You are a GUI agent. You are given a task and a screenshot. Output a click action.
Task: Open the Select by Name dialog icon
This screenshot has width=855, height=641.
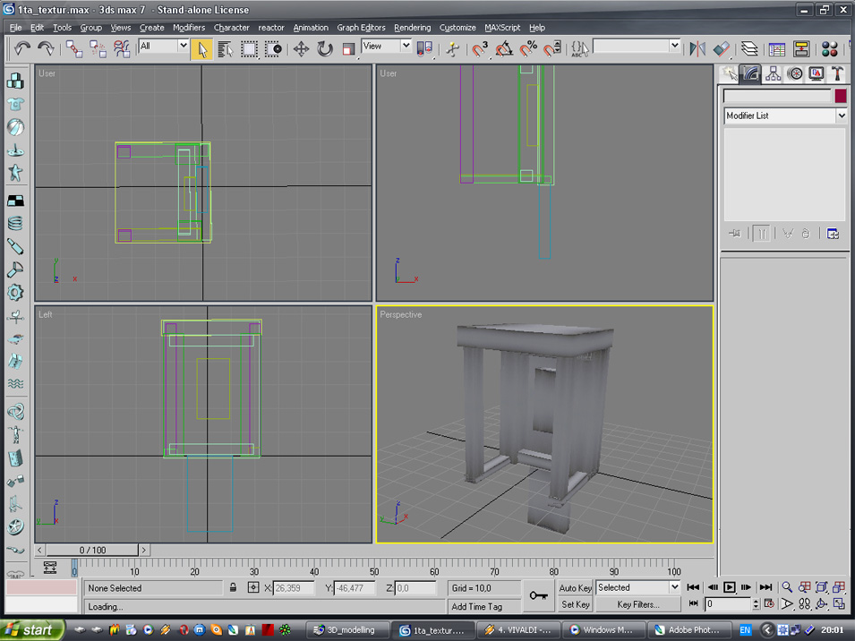click(x=227, y=50)
